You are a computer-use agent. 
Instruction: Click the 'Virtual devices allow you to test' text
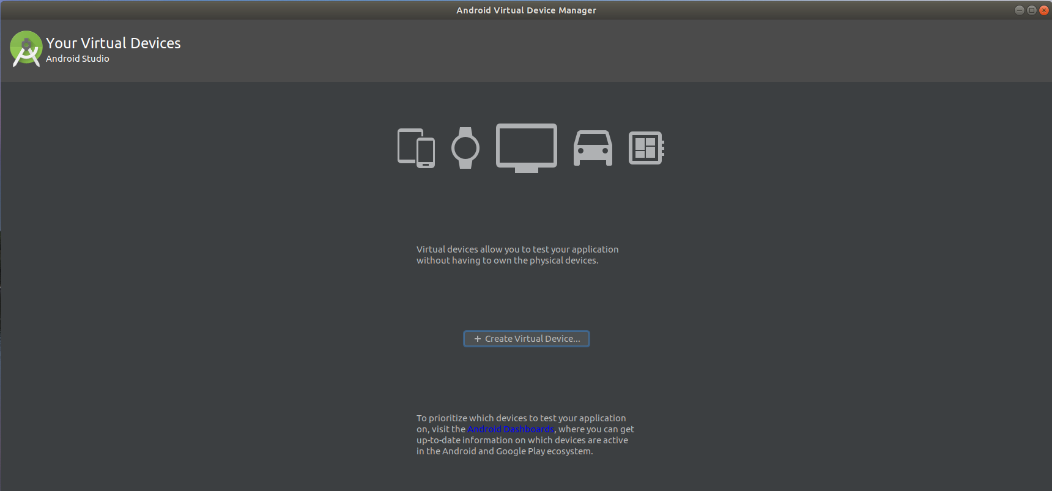point(517,255)
